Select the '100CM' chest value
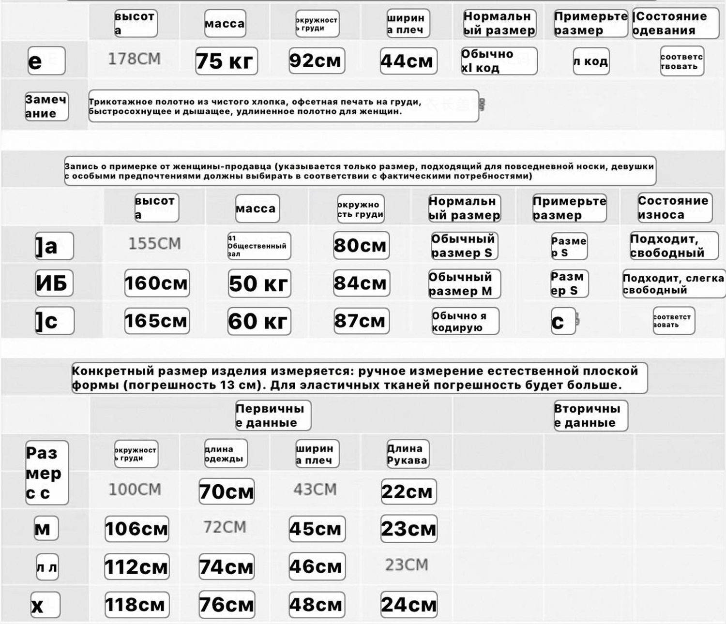726x624 pixels. (x=135, y=490)
